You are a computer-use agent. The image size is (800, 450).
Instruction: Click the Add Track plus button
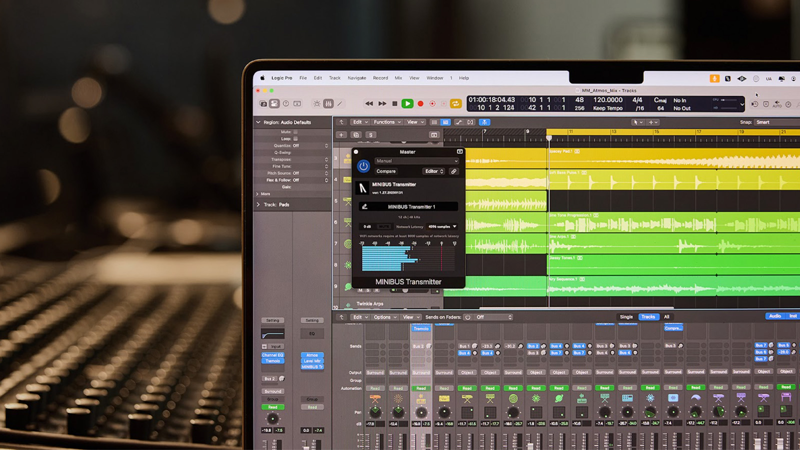click(x=341, y=135)
